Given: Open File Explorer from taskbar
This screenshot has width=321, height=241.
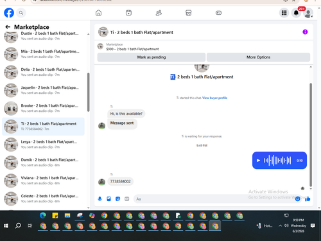Looking at the screenshot, I should point(67,215).
